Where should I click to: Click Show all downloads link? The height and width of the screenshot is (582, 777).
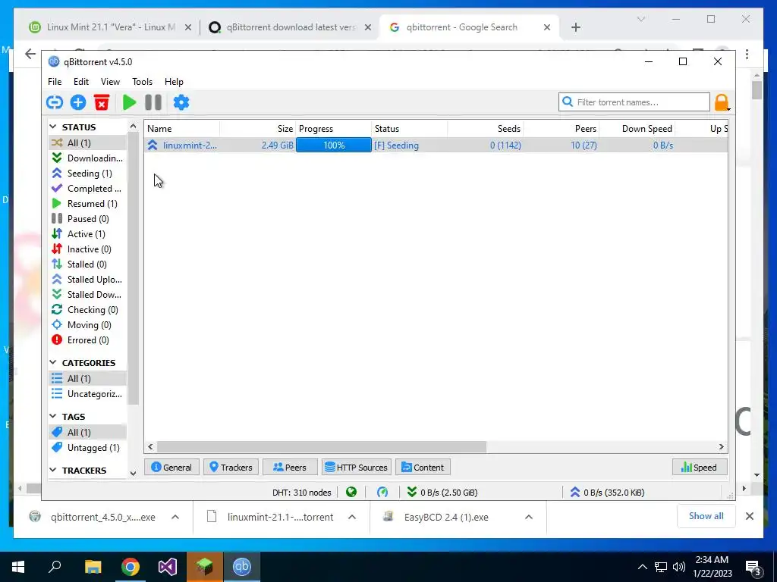706,515
